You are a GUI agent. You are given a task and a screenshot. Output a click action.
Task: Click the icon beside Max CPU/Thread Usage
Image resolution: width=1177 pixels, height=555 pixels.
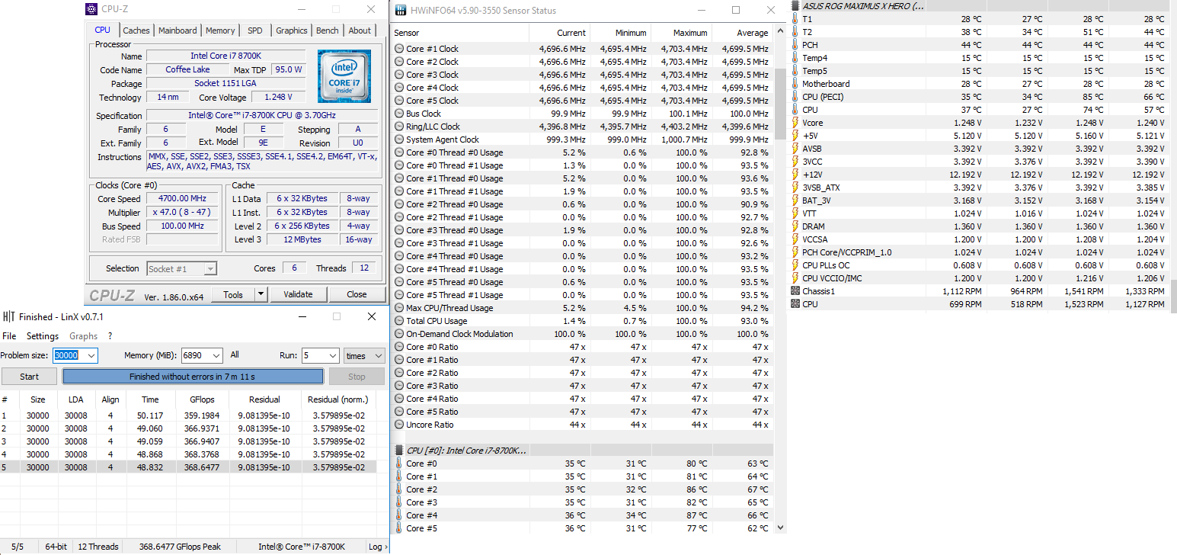click(399, 308)
